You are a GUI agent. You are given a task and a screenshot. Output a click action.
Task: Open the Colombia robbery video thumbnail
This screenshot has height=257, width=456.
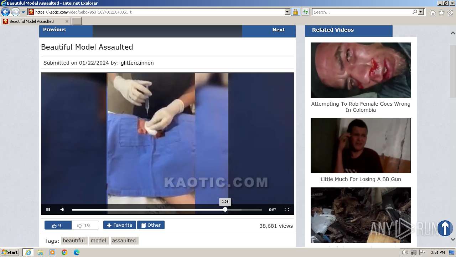tap(361, 70)
